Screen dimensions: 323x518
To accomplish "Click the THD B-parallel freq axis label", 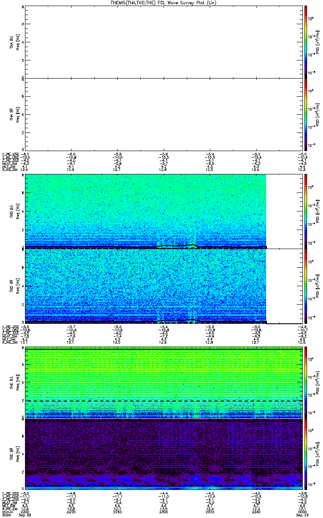I will tap(17, 286).
